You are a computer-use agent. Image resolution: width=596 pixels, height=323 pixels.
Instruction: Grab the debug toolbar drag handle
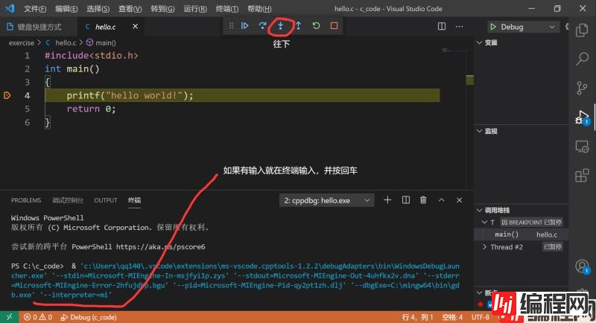(231, 26)
